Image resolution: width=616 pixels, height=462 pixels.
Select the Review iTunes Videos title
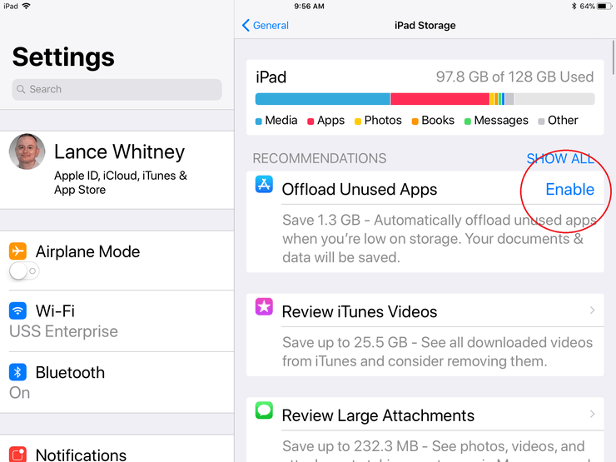tap(360, 312)
